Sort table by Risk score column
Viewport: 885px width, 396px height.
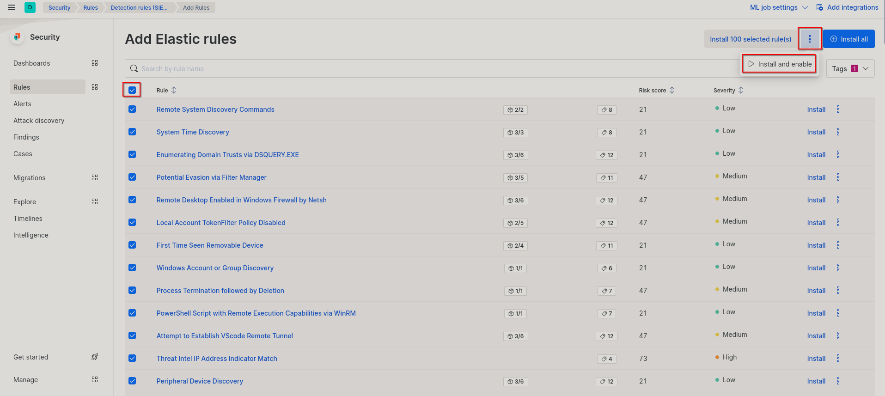(x=657, y=91)
